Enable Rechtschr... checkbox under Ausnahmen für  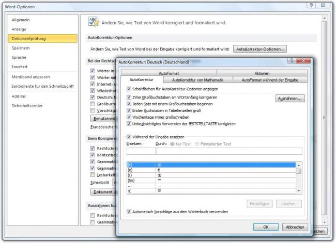[x=93, y=216]
